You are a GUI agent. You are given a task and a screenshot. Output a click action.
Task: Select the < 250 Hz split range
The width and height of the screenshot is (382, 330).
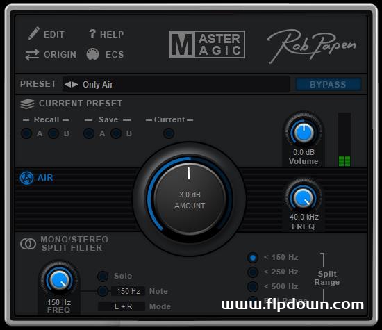point(253,272)
